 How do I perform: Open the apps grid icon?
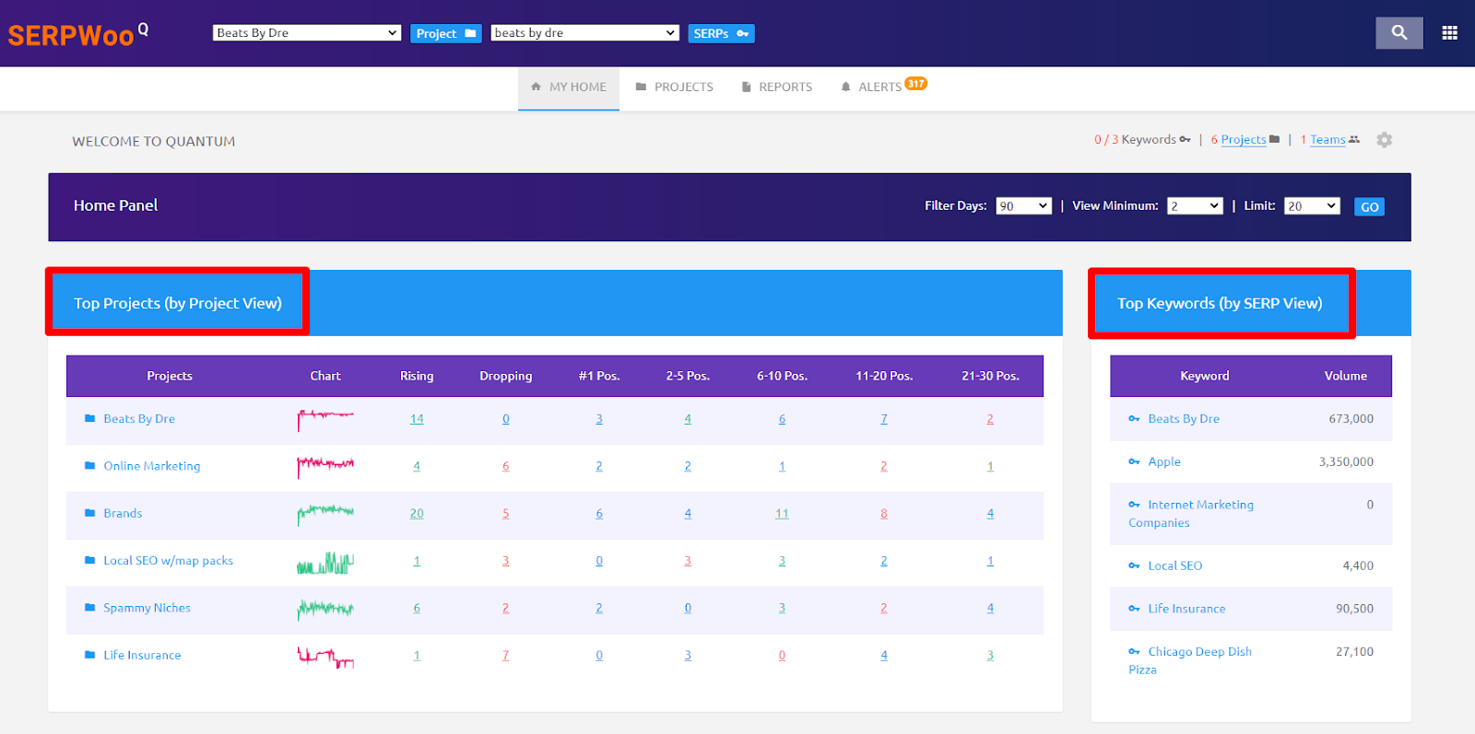[1449, 33]
